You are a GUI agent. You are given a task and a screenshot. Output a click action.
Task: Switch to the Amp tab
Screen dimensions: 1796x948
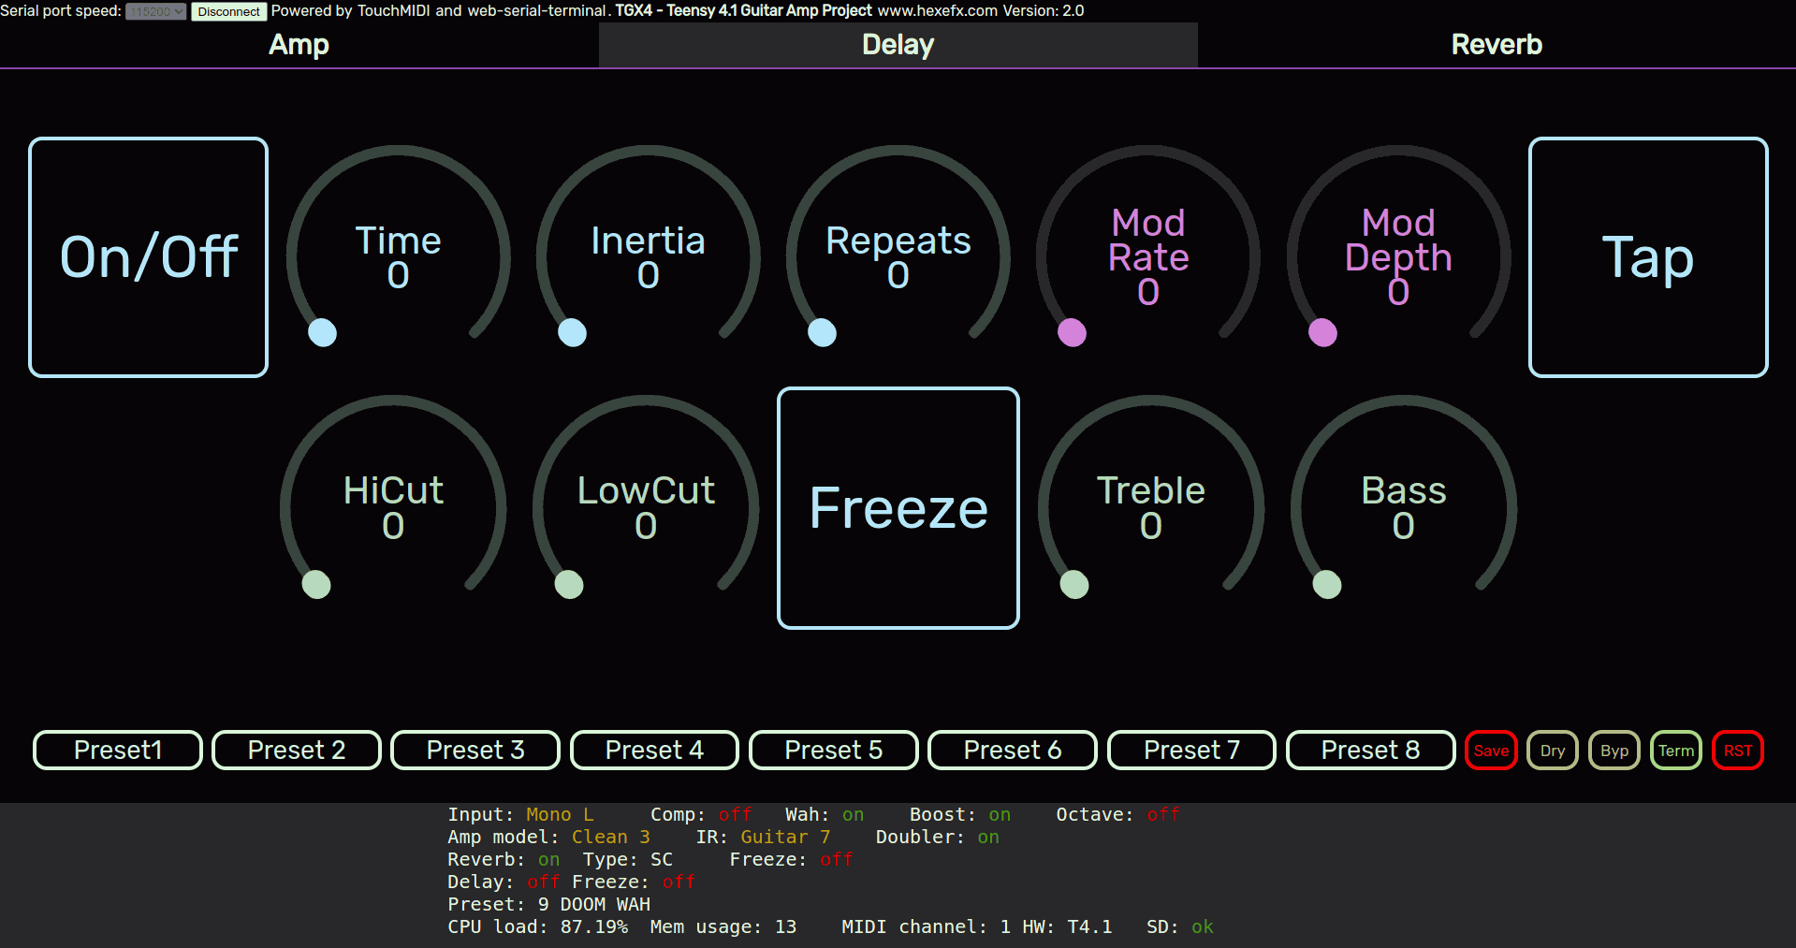(299, 45)
